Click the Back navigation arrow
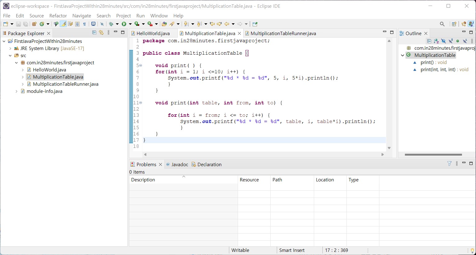Image resolution: width=476 pixels, height=255 pixels. (227, 24)
